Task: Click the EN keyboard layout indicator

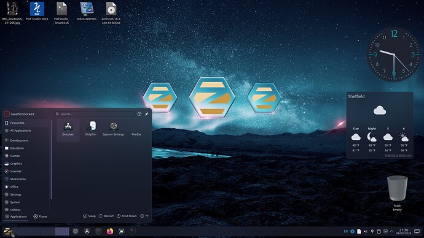Action: coord(345,231)
